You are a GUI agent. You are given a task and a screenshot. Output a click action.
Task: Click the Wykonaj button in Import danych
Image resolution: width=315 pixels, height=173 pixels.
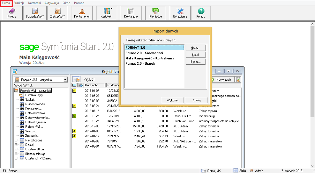tap(172, 100)
